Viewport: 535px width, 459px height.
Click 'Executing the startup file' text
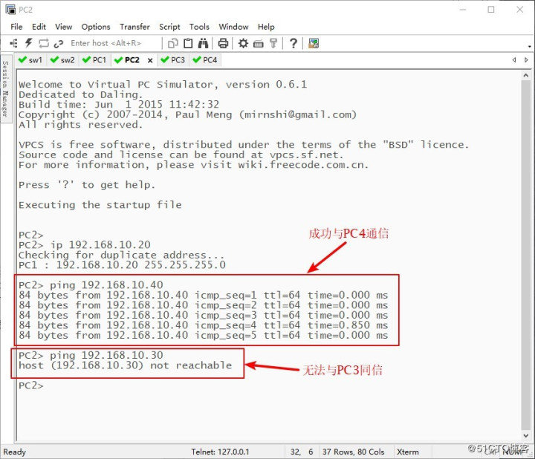tap(100, 205)
